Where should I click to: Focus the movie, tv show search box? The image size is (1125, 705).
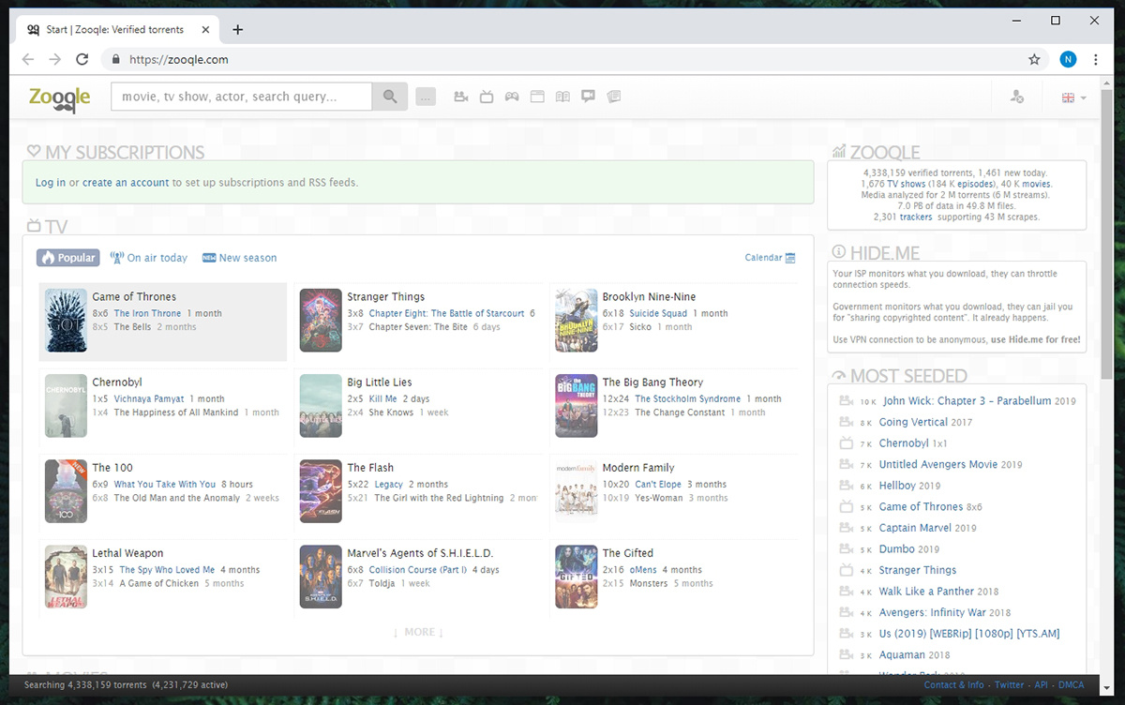(x=242, y=97)
